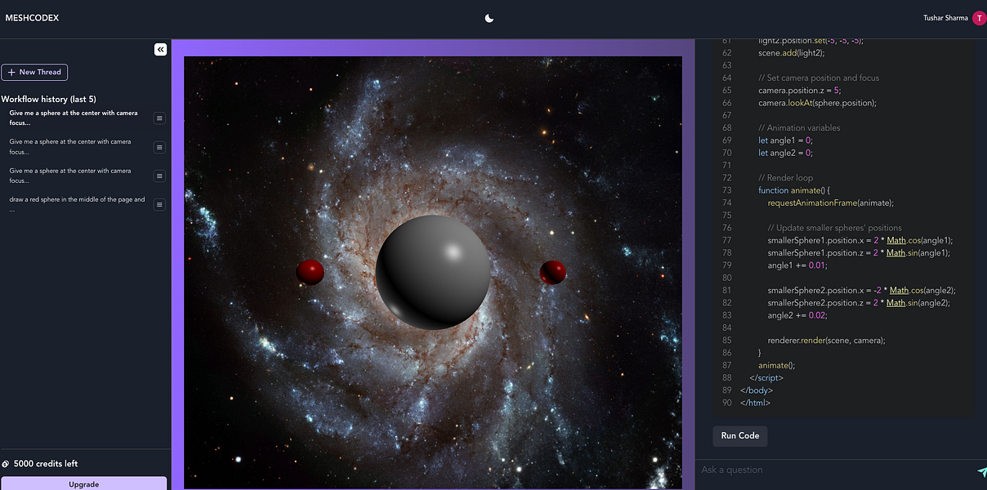Focus the 'Ask a question' input

click(833, 470)
